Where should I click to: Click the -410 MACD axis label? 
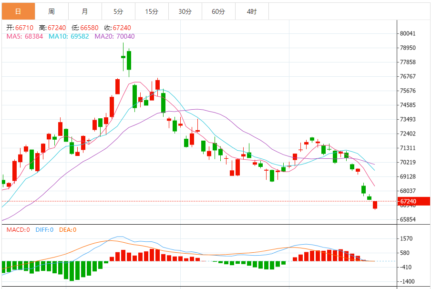[x=406, y=268]
